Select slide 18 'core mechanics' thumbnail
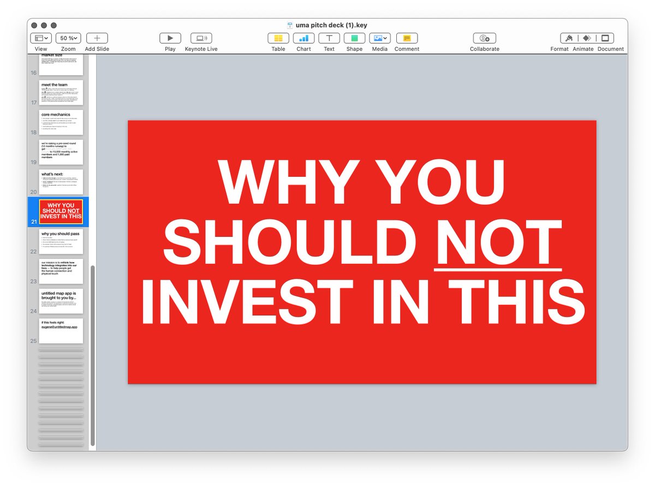This screenshot has height=487, width=655. pyautogui.click(x=61, y=122)
